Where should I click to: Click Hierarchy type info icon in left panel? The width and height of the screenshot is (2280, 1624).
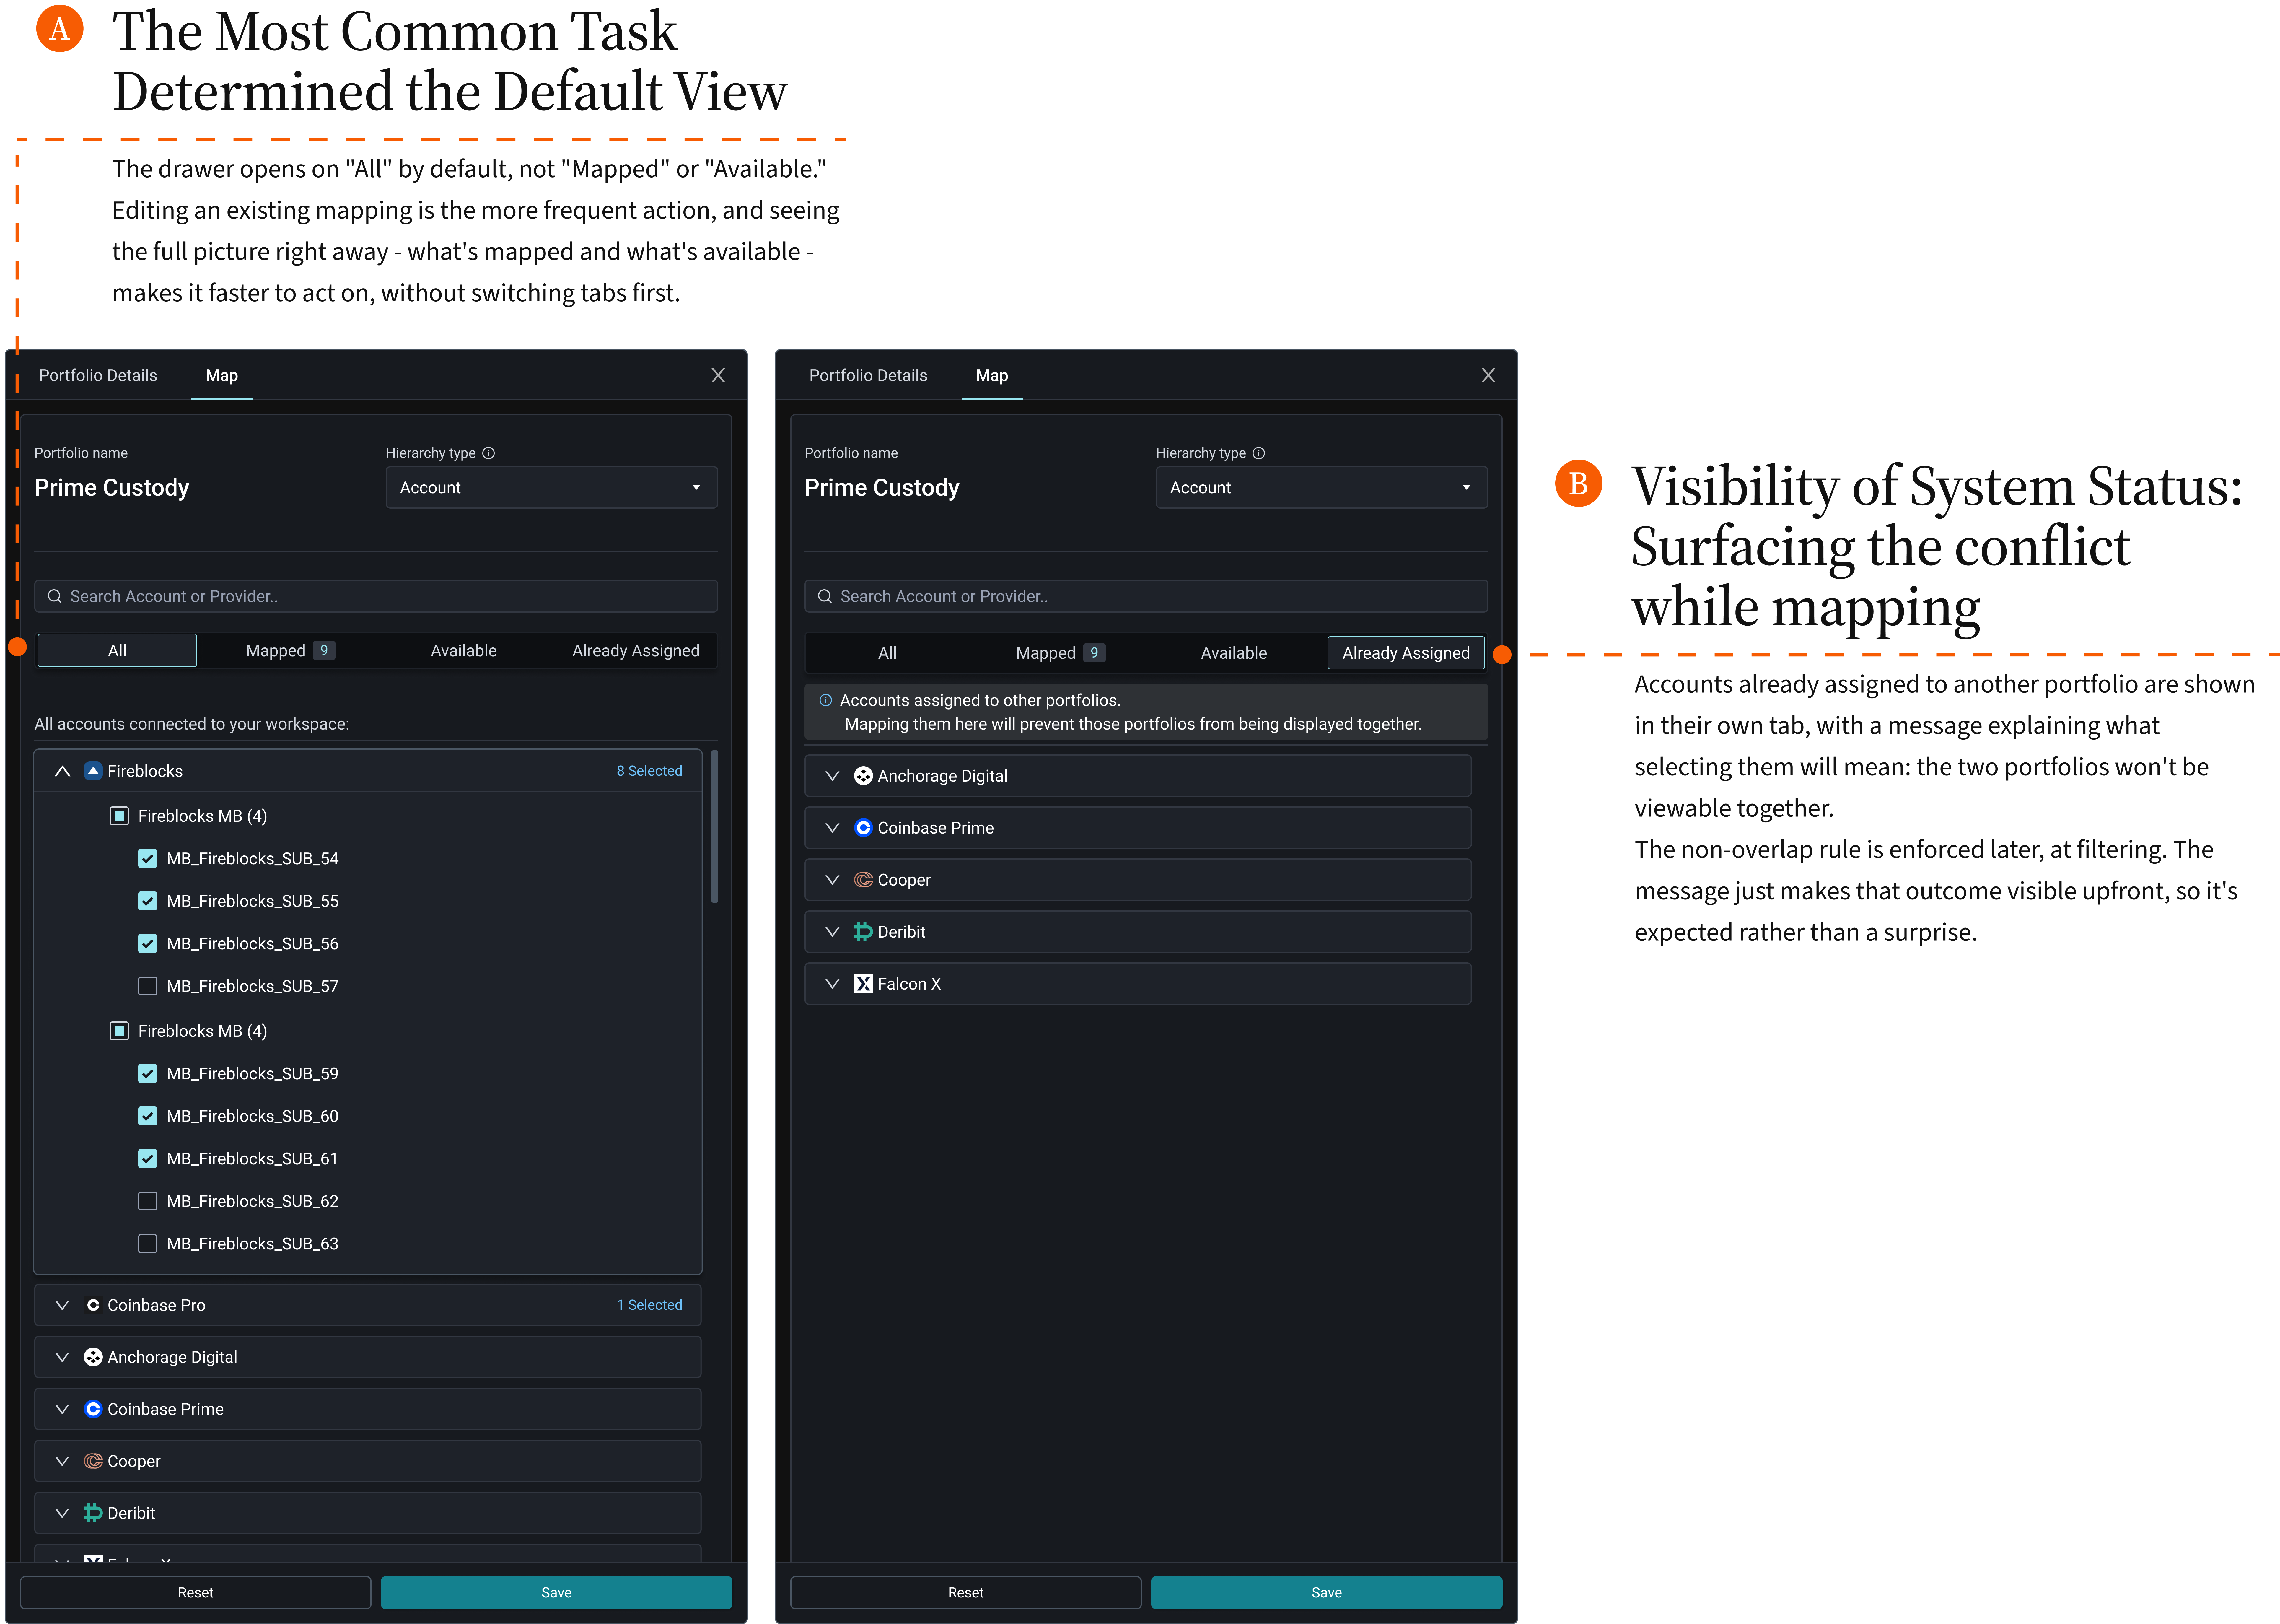[489, 453]
